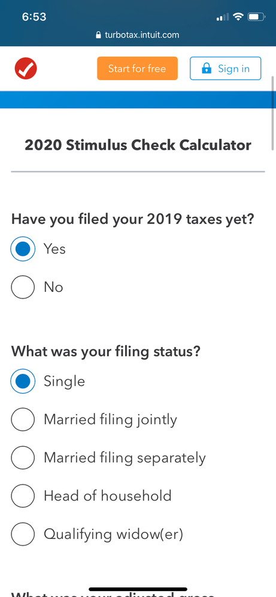
Task: Click the Start for free button
Action: pos(137,69)
